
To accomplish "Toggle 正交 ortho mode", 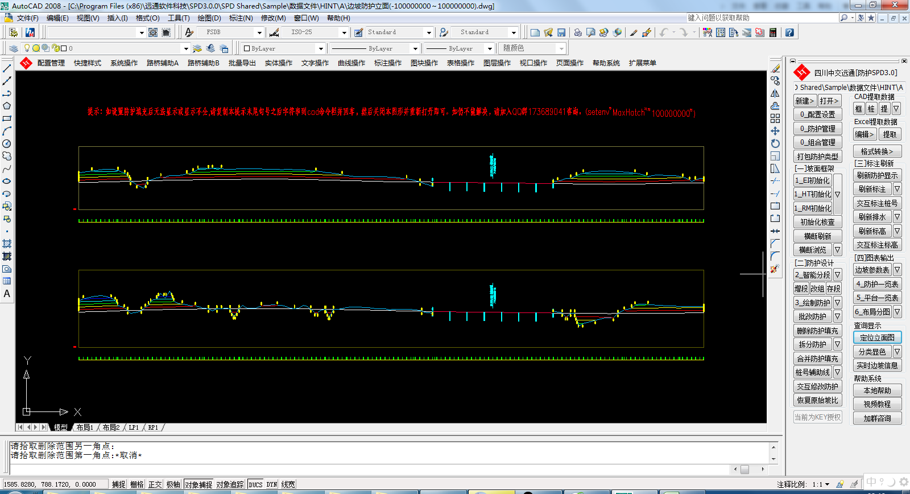I will click(155, 484).
